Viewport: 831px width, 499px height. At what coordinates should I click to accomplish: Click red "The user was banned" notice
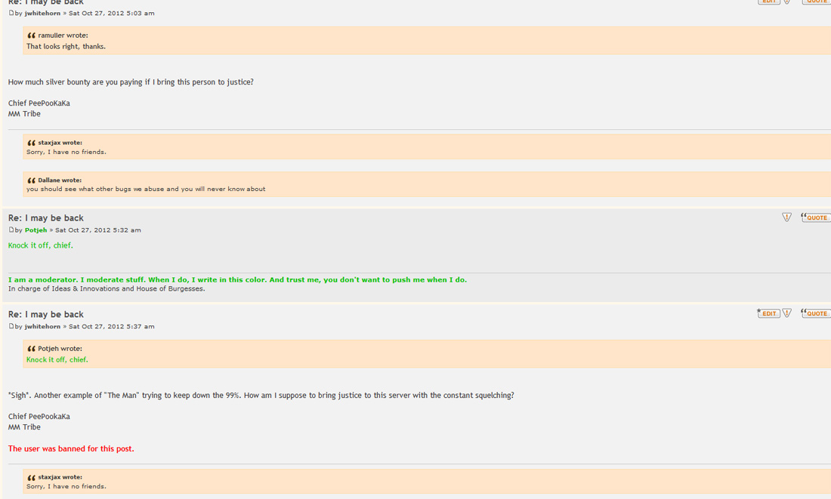coord(71,448)
